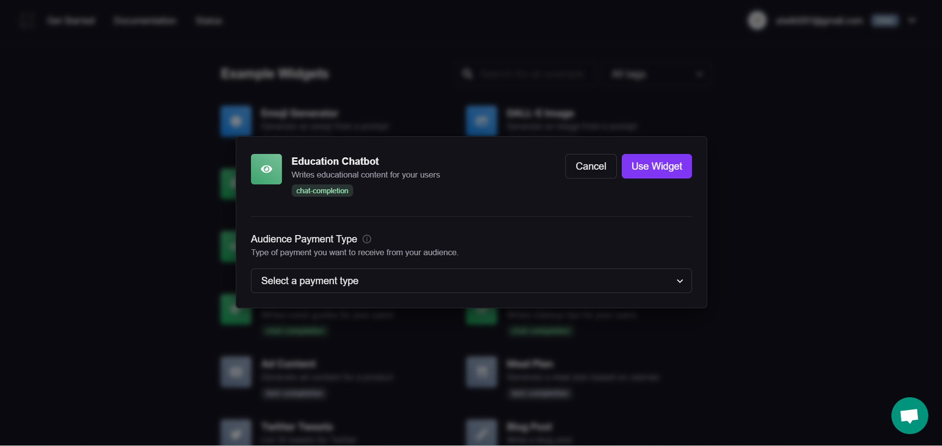Click the chat-completion tag
Image resolution: width=942 pixels, height=446 pixels.
pos(322,191)
